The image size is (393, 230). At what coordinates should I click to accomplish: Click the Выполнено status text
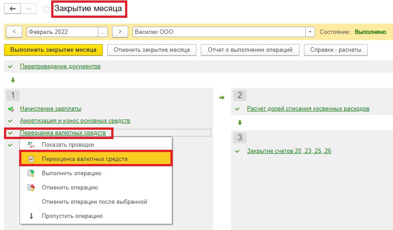(370, 32)
